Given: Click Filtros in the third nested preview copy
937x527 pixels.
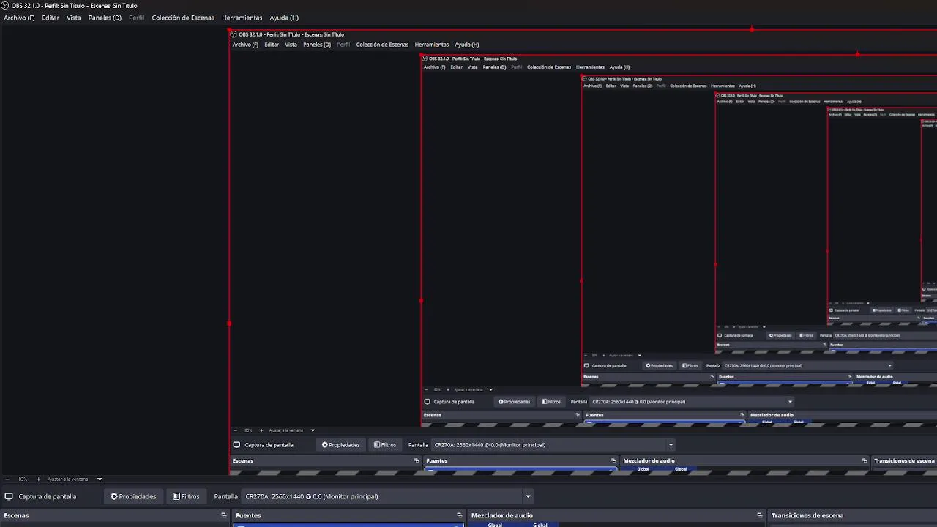Looking at the screenshot, I should (690, 365).
